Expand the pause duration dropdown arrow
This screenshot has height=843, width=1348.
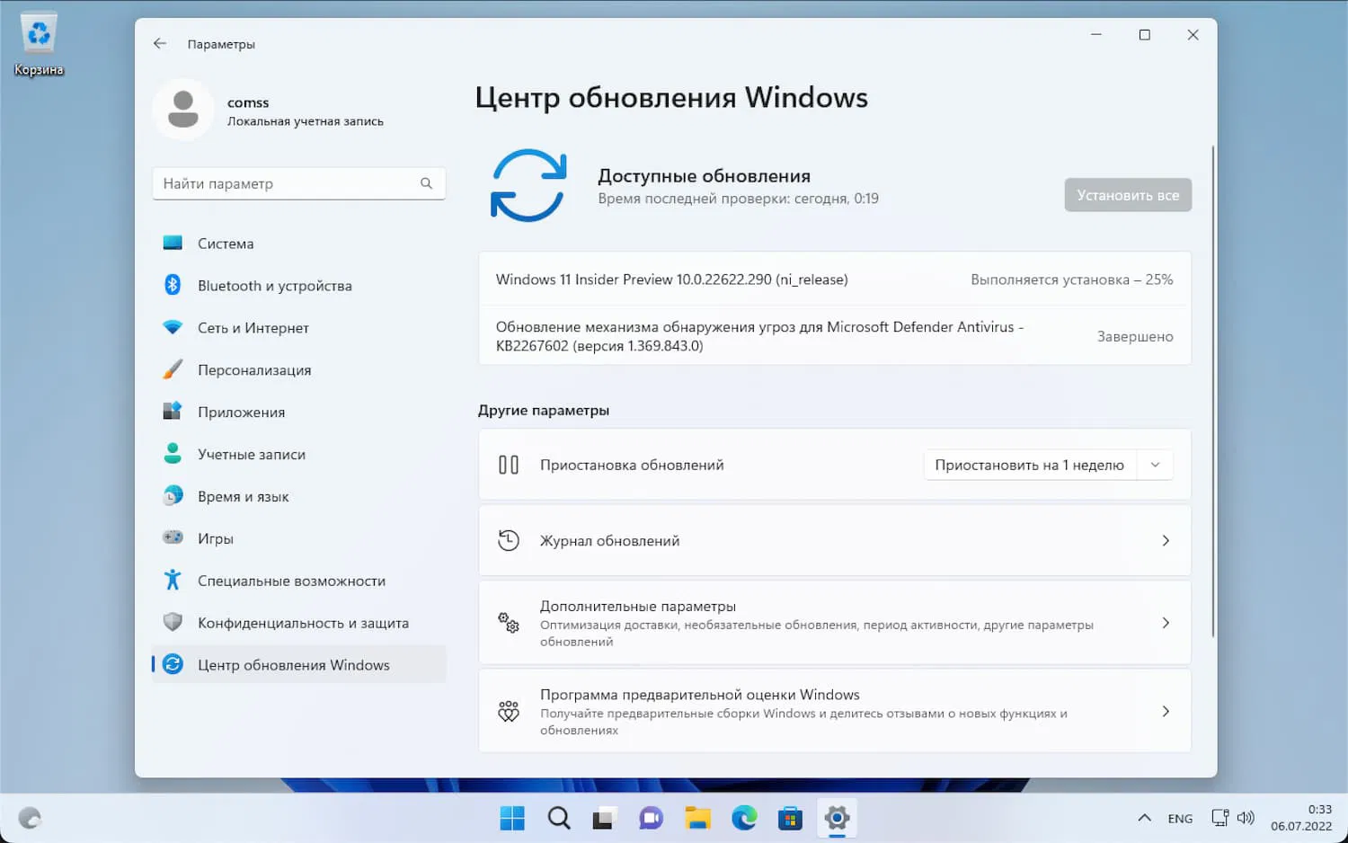pyautogui.click(x=1156, y=465)
